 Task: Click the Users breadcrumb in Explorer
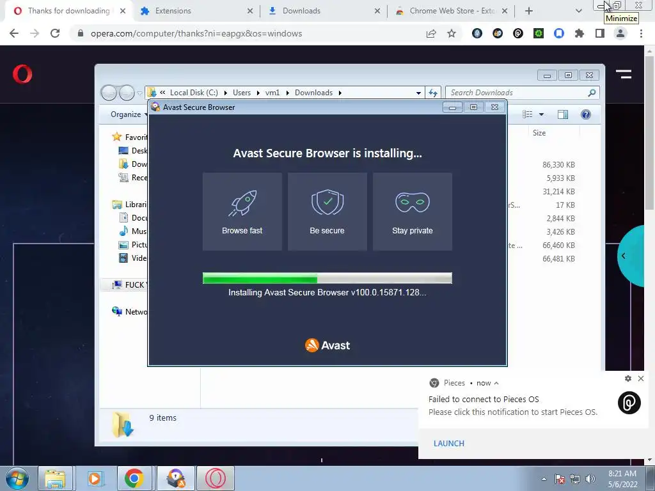tap(241, 93)
